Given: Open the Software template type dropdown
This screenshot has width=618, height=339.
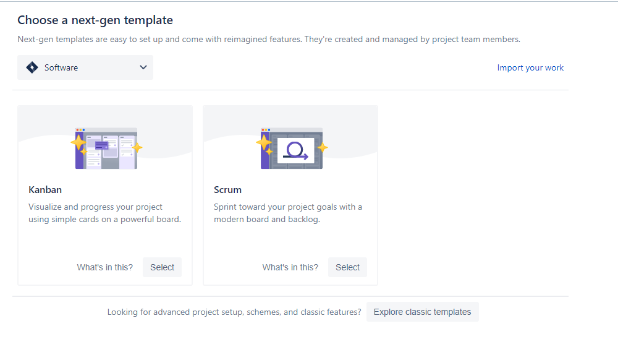Looking at the screenshot, I should pos(85,67).
